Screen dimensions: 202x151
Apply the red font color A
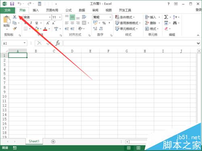pyautogui.click(x=45, y=29)
